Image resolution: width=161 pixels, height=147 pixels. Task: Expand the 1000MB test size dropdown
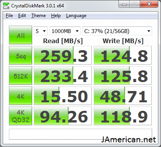tap(65, 31)
